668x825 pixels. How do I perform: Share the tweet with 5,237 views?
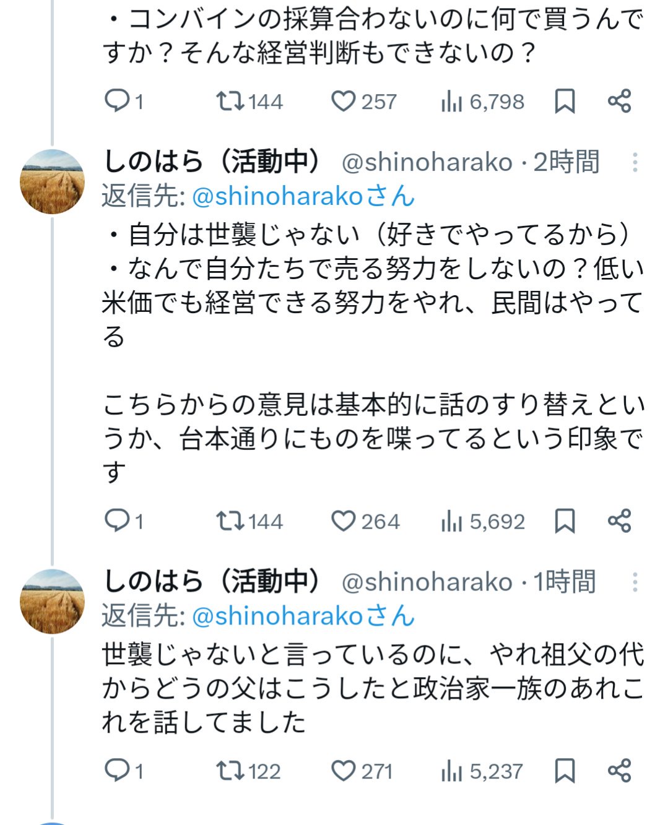(x=619, y=771)
